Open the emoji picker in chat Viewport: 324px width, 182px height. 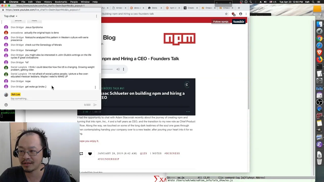click(x=6, y=105)
